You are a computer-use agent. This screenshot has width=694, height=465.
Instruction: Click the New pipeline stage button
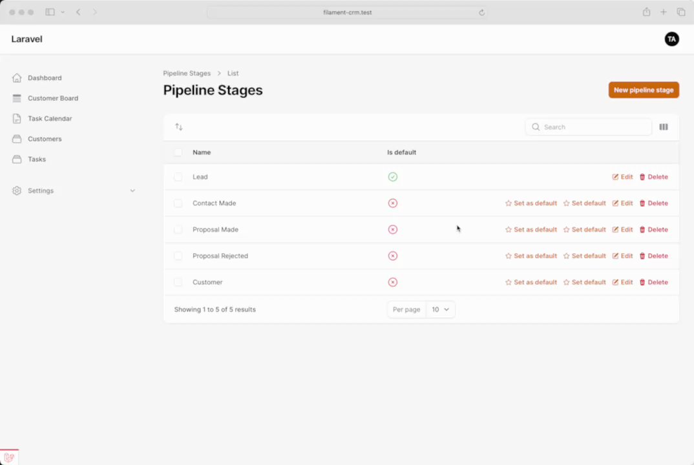point(643,90)
